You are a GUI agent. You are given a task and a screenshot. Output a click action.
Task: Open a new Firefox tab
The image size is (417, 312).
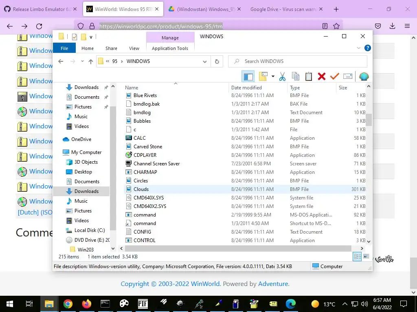pos(336,9)
